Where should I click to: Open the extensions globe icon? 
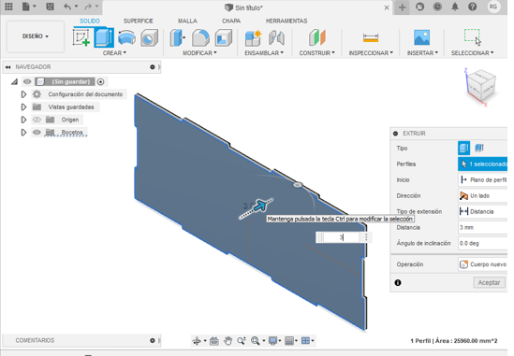pos(420,7)
